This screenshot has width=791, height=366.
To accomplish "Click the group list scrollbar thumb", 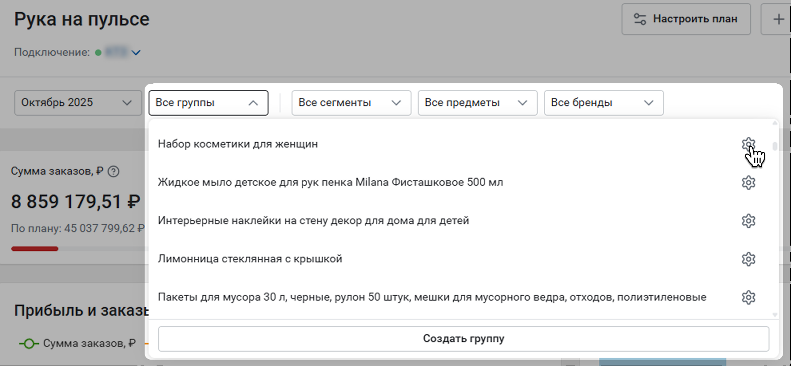I will coord(775,146).
